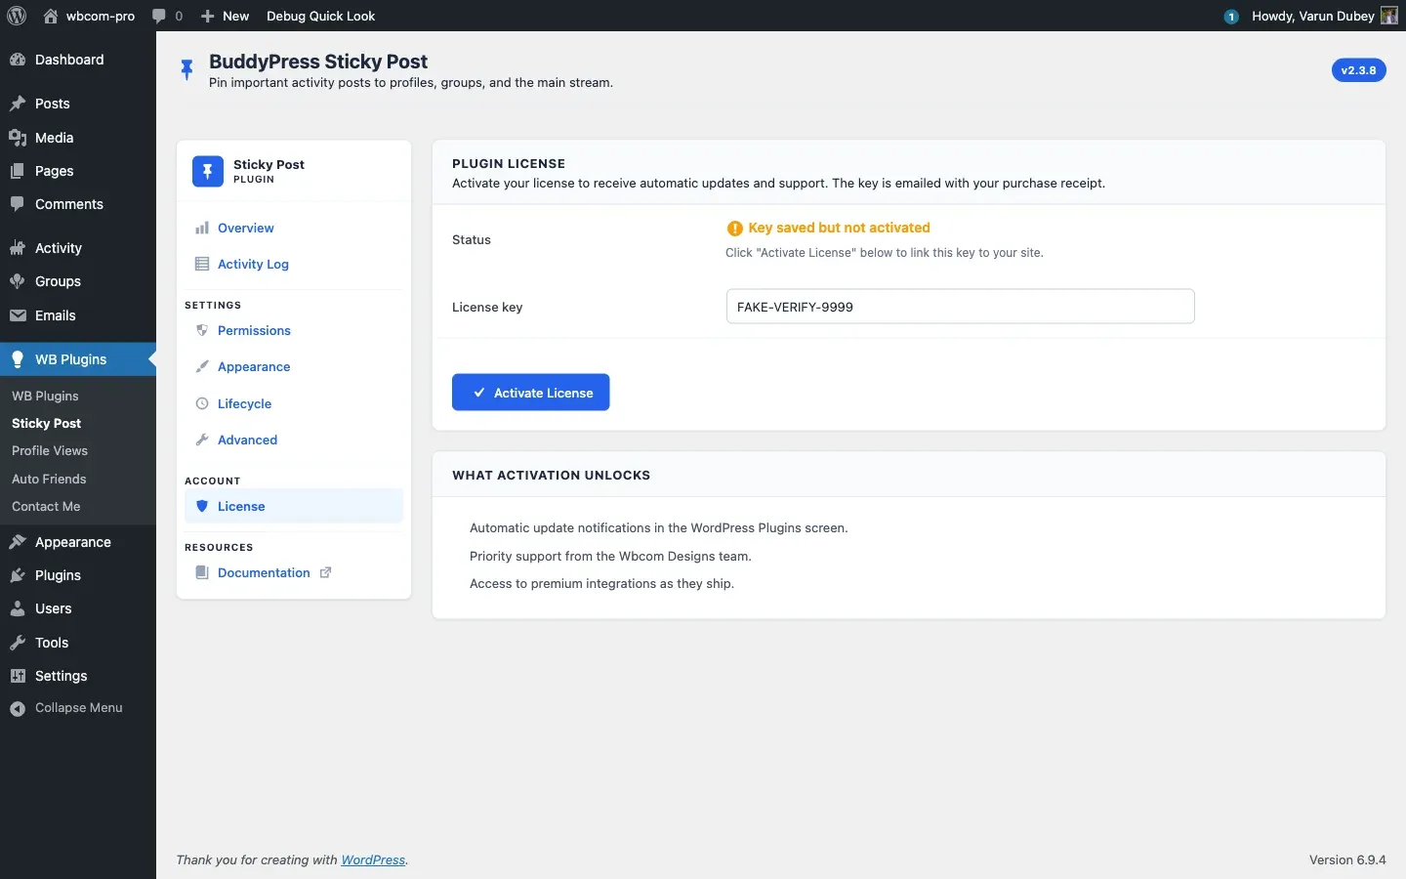The height and width of the screenshot is (879, 1406).
Task: Click the "Version 6.9.4" footer text
Action: [x=1347, y=860]
